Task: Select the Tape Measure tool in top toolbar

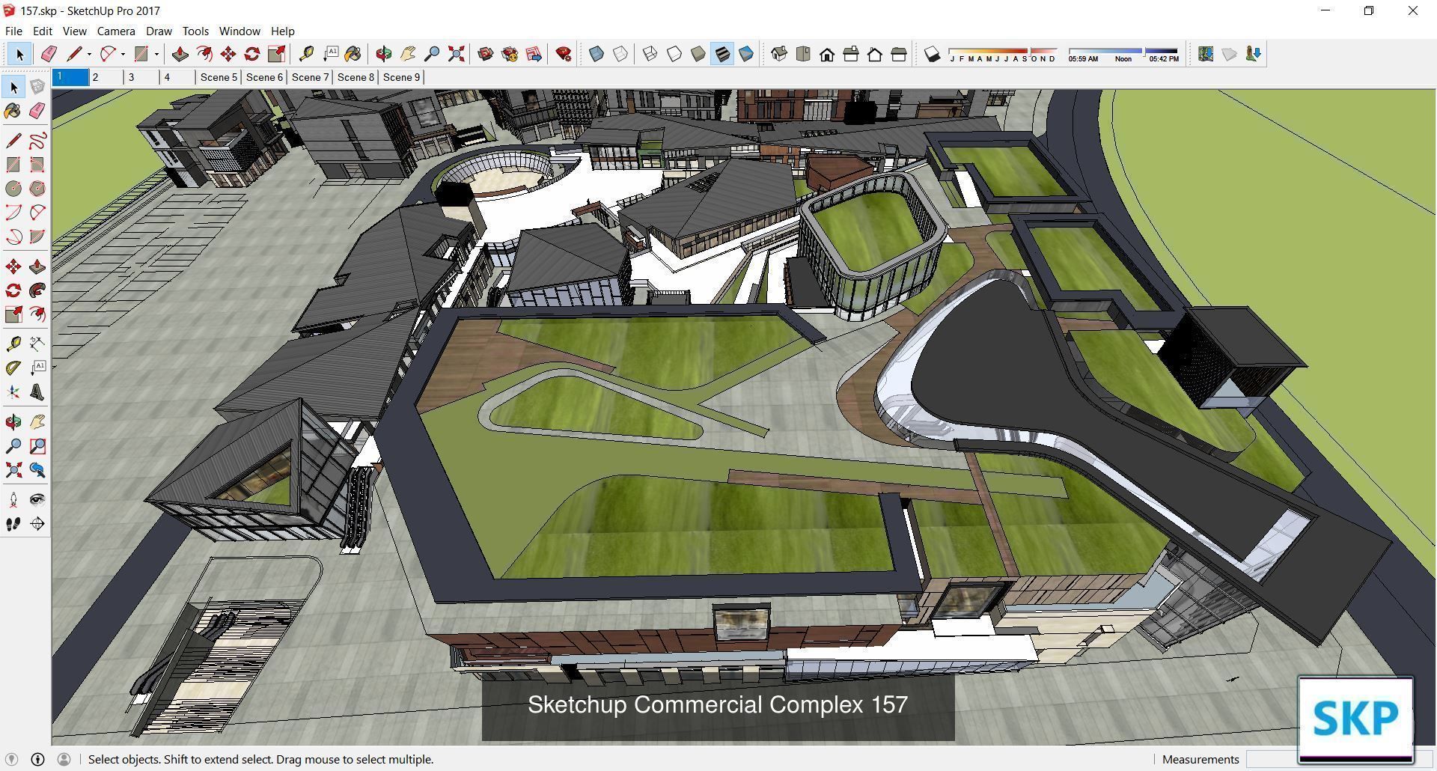Action: pos(306,54)
